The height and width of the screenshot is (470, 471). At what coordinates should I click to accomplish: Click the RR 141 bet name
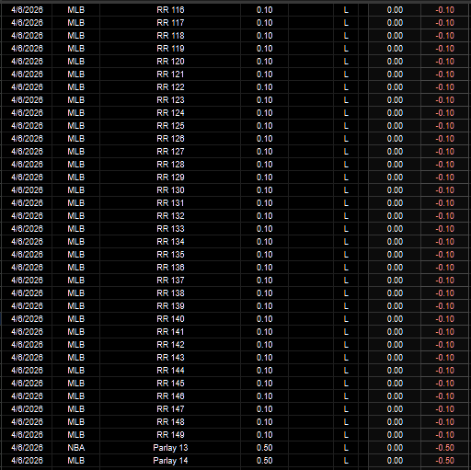(x=170, y=332)
